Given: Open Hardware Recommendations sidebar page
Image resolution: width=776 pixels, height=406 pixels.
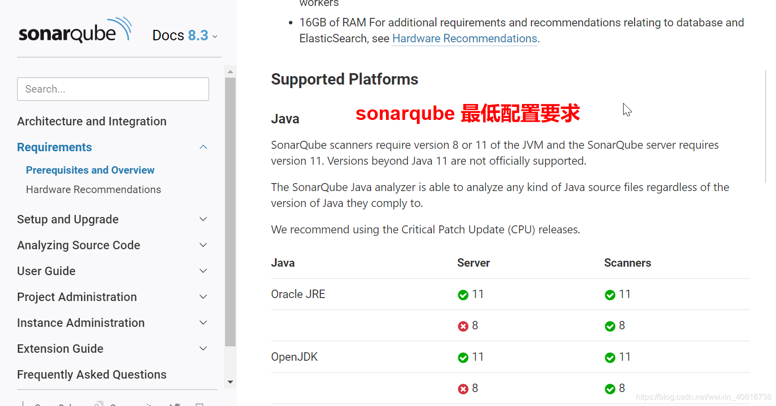Looking at the screenshot, I should (93, 190).
